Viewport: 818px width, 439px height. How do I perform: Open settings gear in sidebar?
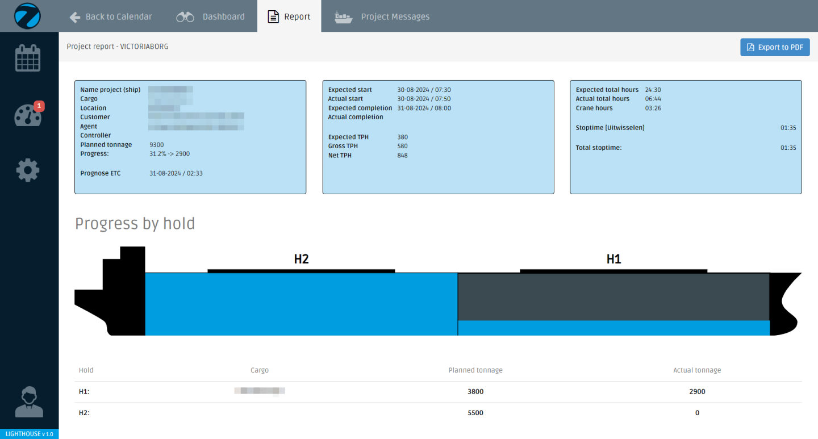[28, 170]
